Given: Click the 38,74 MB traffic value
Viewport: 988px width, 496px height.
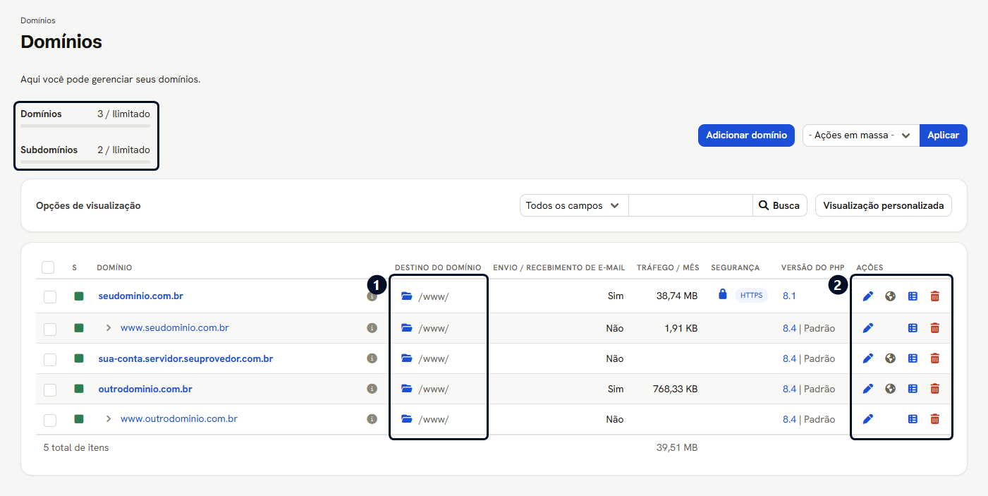Looking at the screenshot, I should pyautogui.click(x=677, y=296).
